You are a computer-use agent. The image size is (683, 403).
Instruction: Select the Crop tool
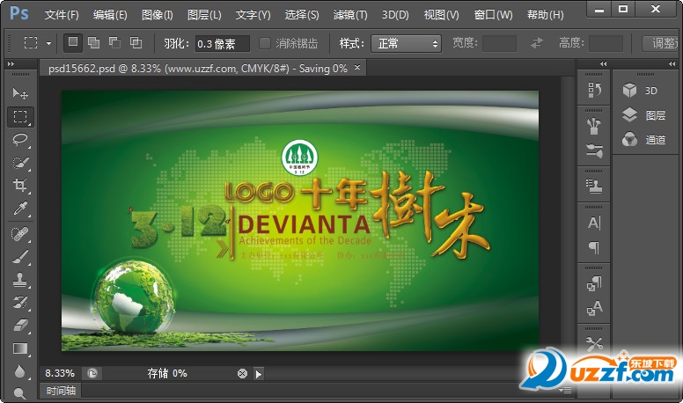click(20, 186)
